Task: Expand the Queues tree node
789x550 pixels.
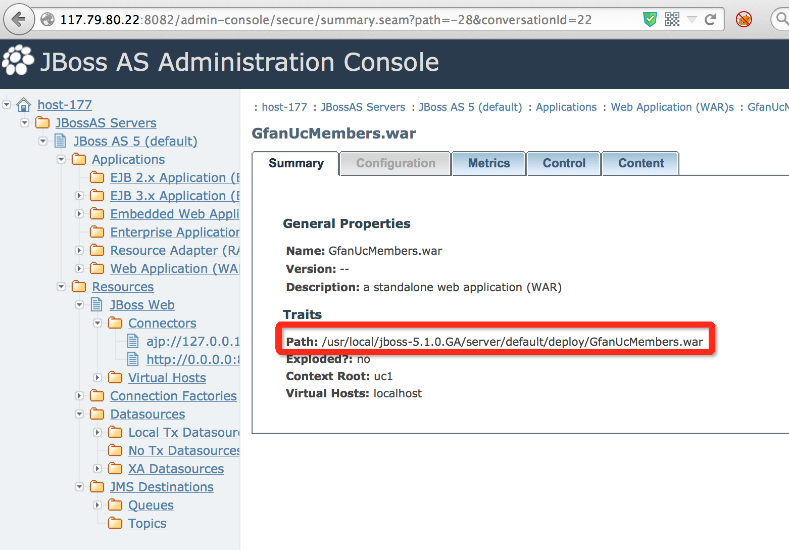Action: 97,505
